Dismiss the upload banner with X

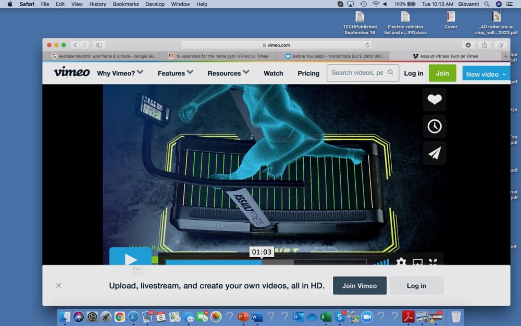coord(58,285)
